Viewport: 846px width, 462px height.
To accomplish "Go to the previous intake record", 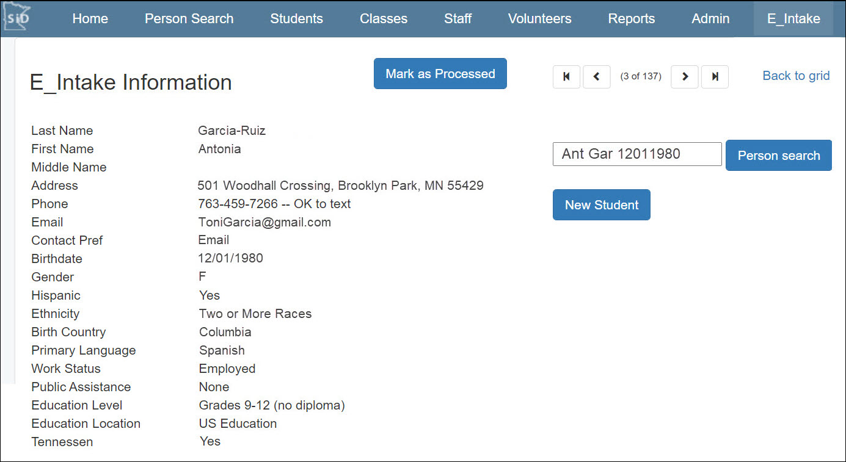I will pyautogui.click(x=596, y=76).
